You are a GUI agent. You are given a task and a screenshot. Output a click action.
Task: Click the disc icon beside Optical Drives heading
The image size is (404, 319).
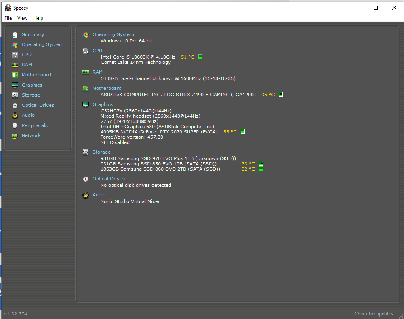pos(86,179)
